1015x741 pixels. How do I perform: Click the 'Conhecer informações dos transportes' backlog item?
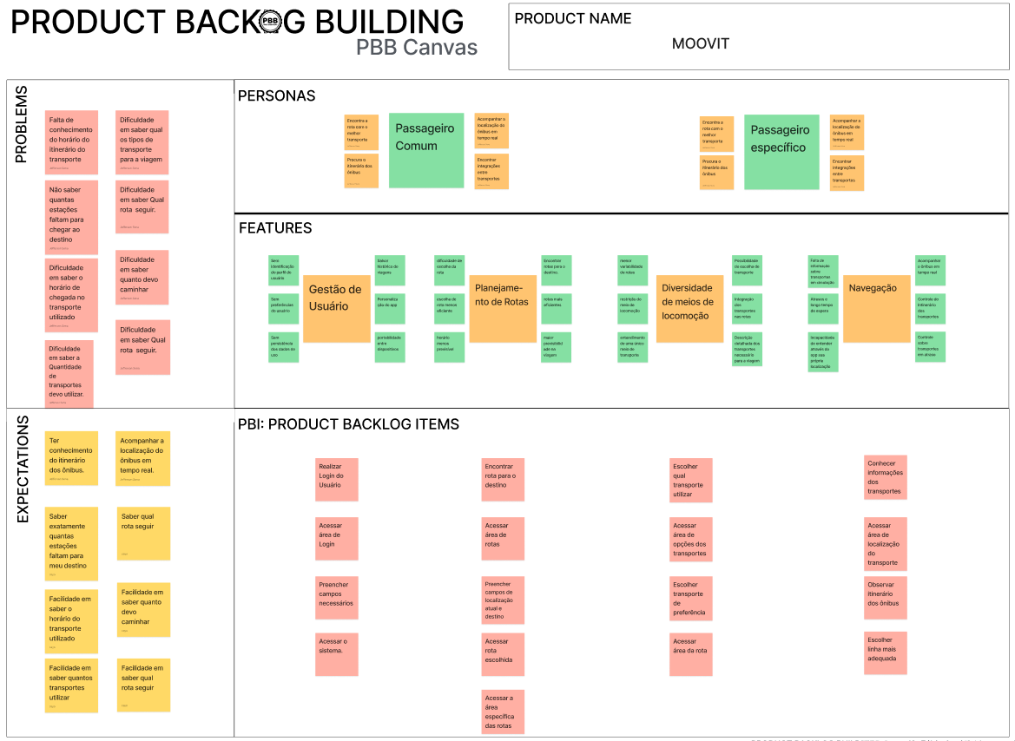886,477
